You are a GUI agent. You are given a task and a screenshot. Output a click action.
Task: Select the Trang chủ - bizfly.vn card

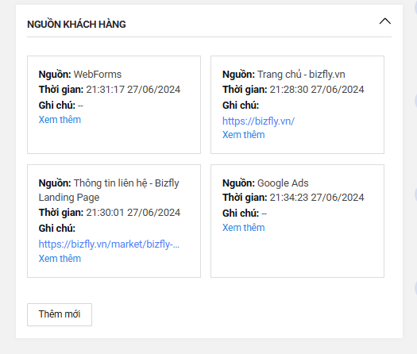click(297, 105)
